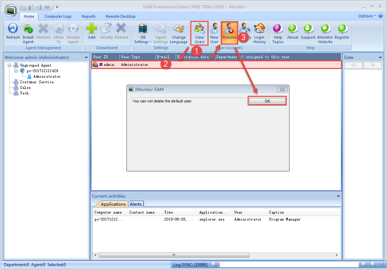Select the explorer.exe activity row
The width and height of the screenshot is (387, 270).
coord(216,219)
